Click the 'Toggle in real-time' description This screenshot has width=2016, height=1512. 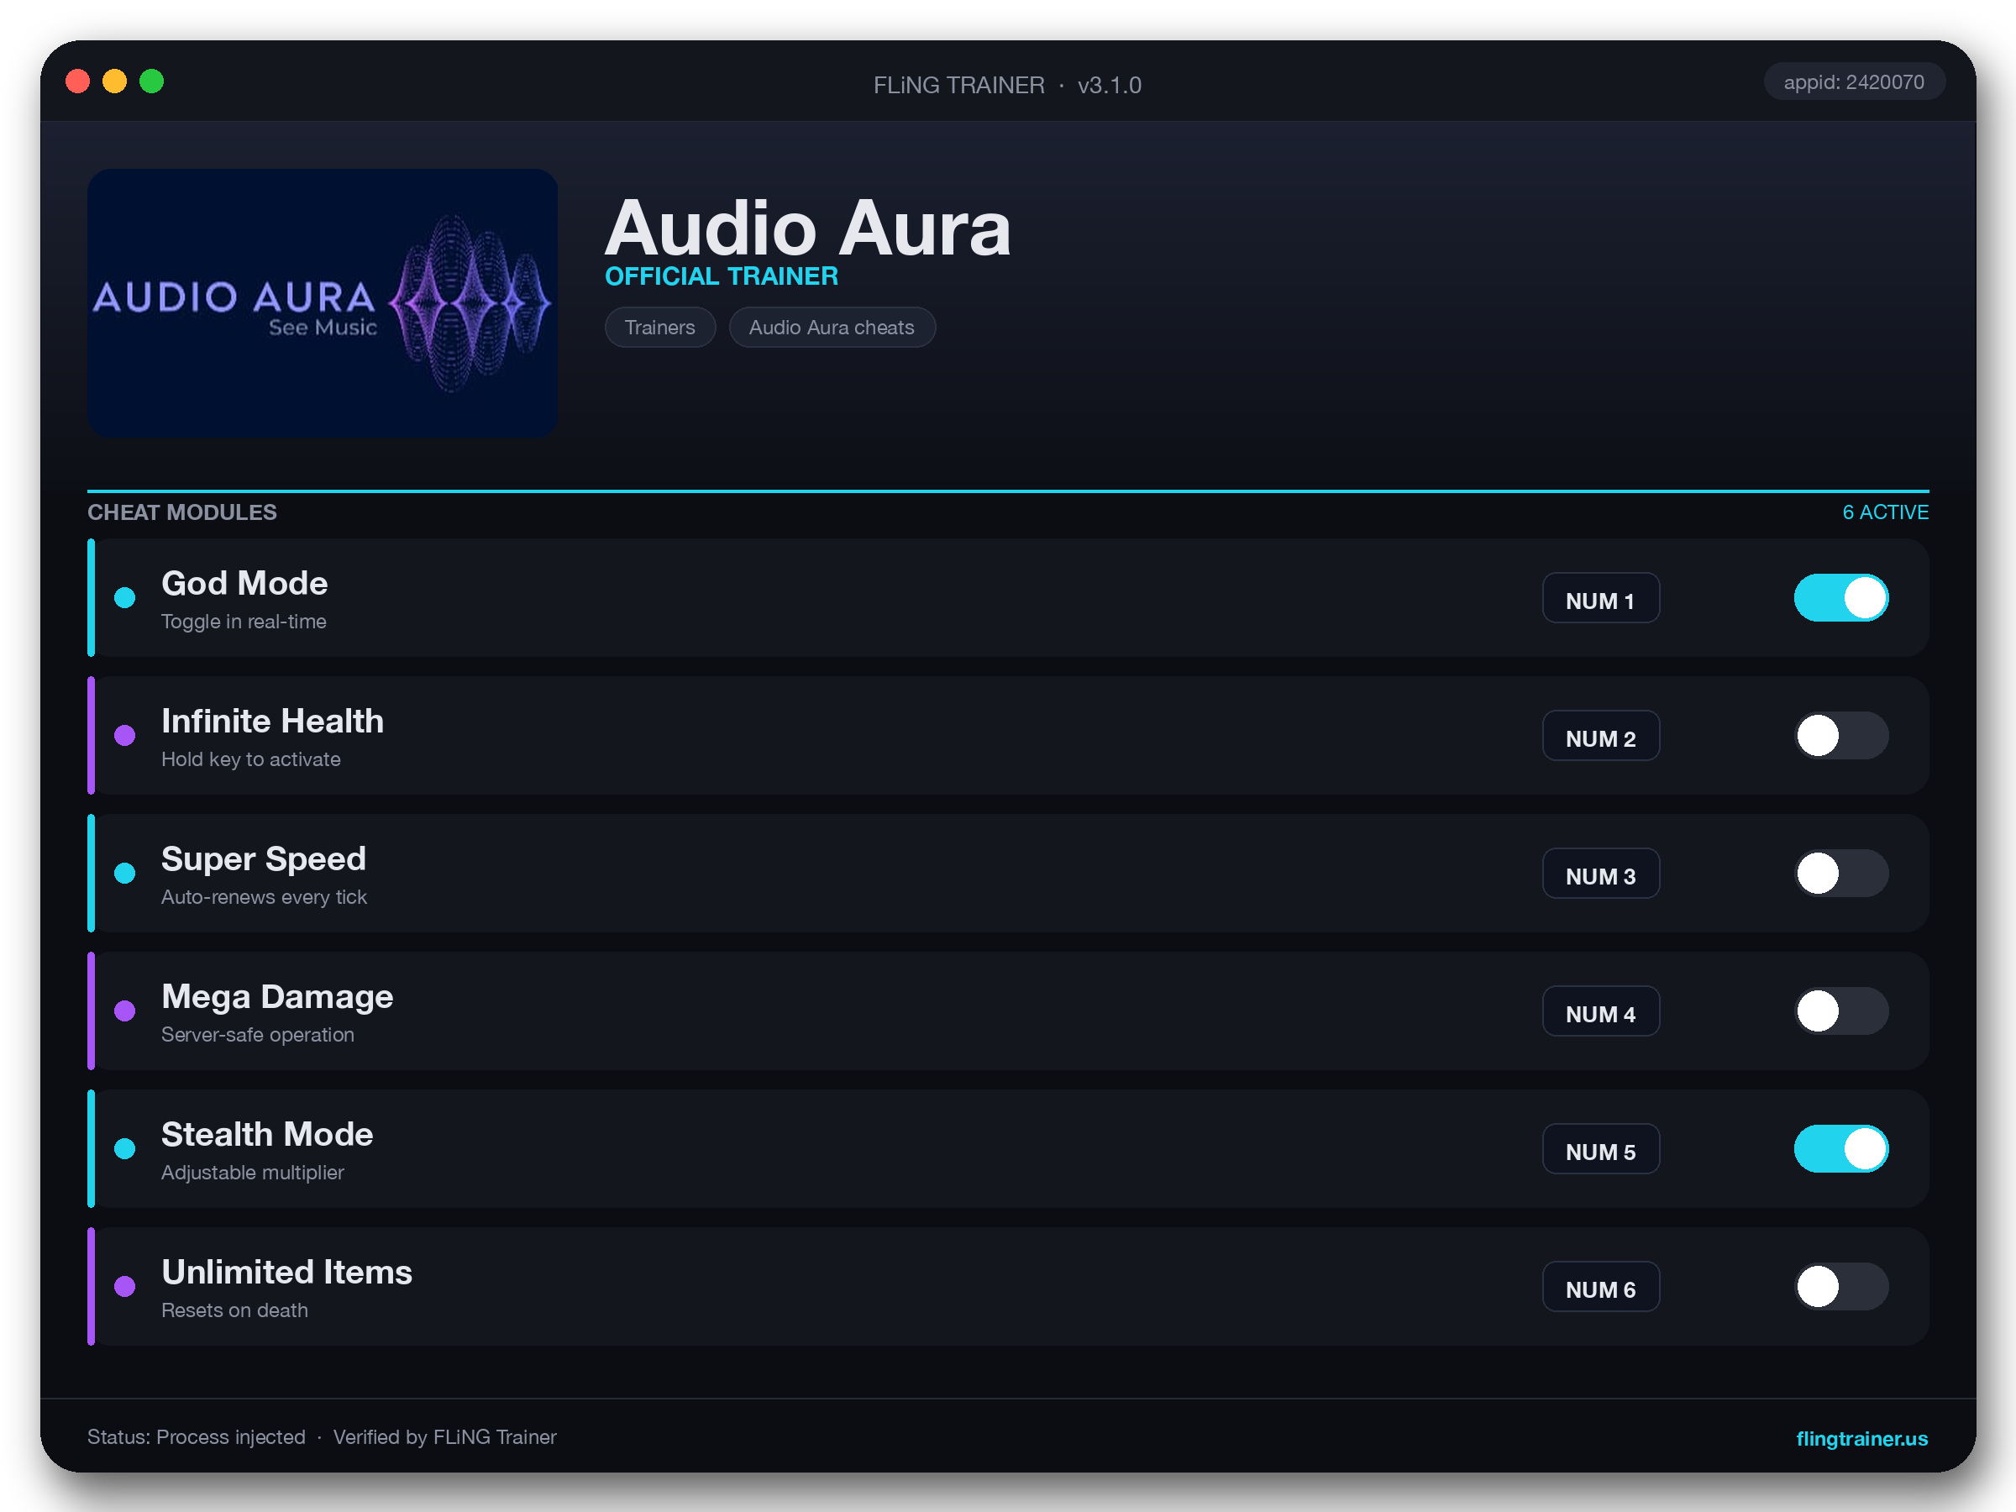click(244, 622)
